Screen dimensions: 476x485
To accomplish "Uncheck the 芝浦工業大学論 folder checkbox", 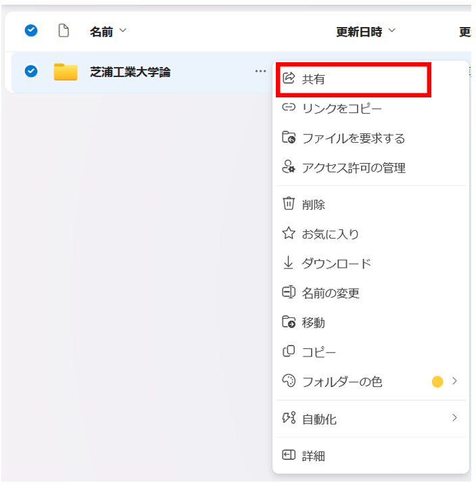I will tap(31, 71).
